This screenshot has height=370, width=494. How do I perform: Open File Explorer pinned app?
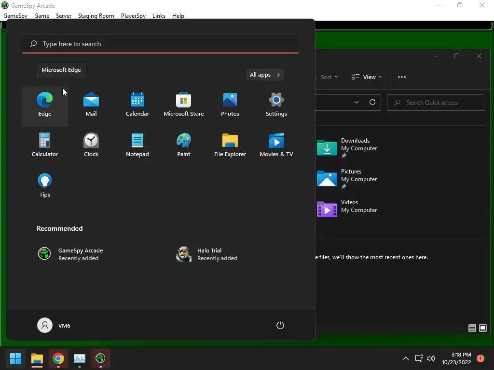(230, 146)
